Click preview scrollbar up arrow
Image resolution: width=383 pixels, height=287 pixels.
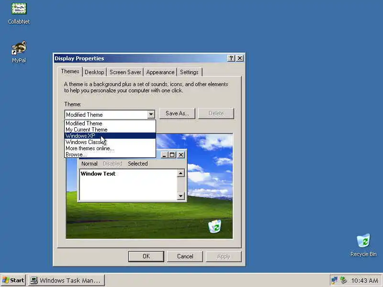click(x=180, y=173)
